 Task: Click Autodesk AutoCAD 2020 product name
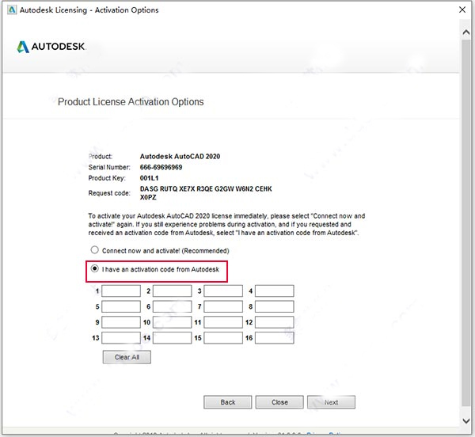point(180,156)
